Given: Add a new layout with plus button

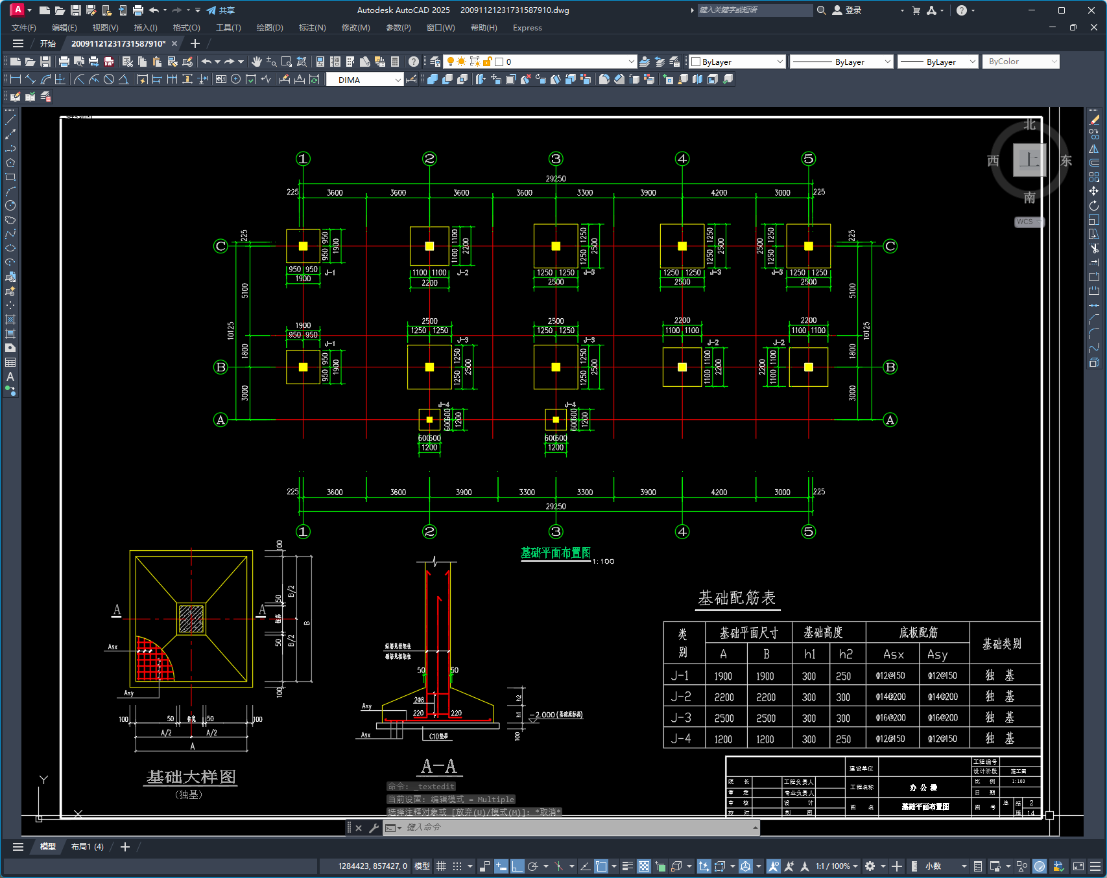Looking at the screenshot, I should (125, 847).
